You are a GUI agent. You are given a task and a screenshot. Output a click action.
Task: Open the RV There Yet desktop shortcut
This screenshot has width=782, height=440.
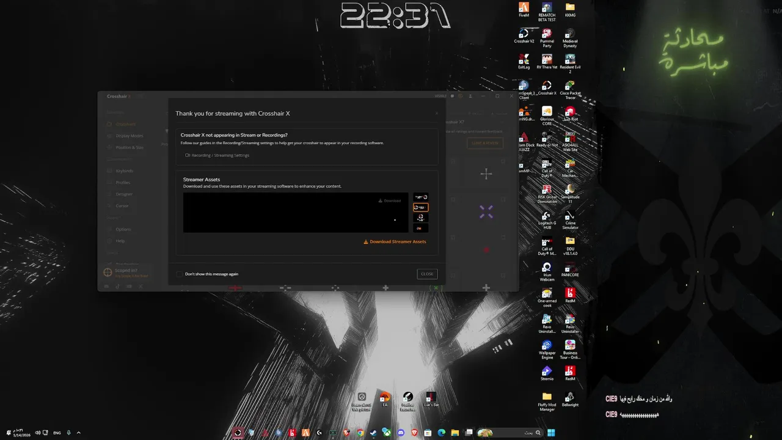pyautogui.click(x=547, y=62)
